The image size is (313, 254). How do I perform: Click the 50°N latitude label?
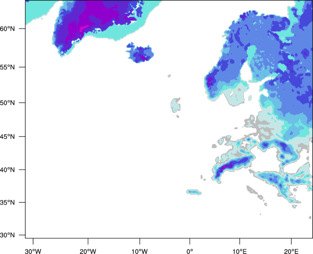pyautogui.click(x=7, y=103)
